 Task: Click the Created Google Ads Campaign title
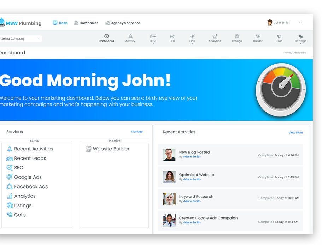coord(208,218)
